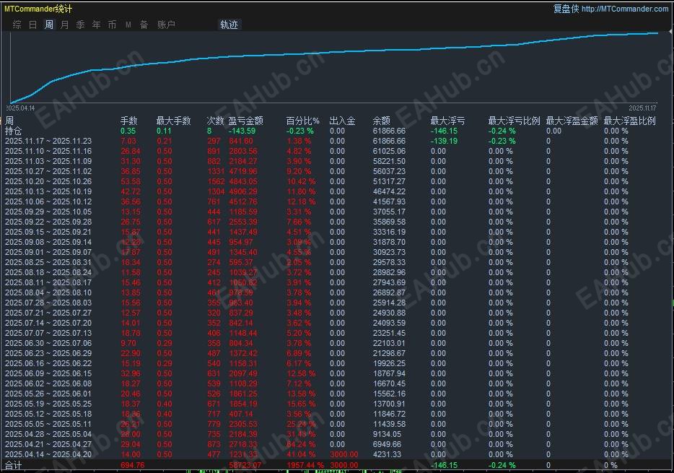Click the 最大浮亏比例 column header
The image size is (674, 473).
pyautogui.click(x=514, y=121)
